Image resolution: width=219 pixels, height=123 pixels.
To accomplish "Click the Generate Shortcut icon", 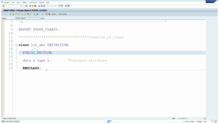I will point(62,6).
